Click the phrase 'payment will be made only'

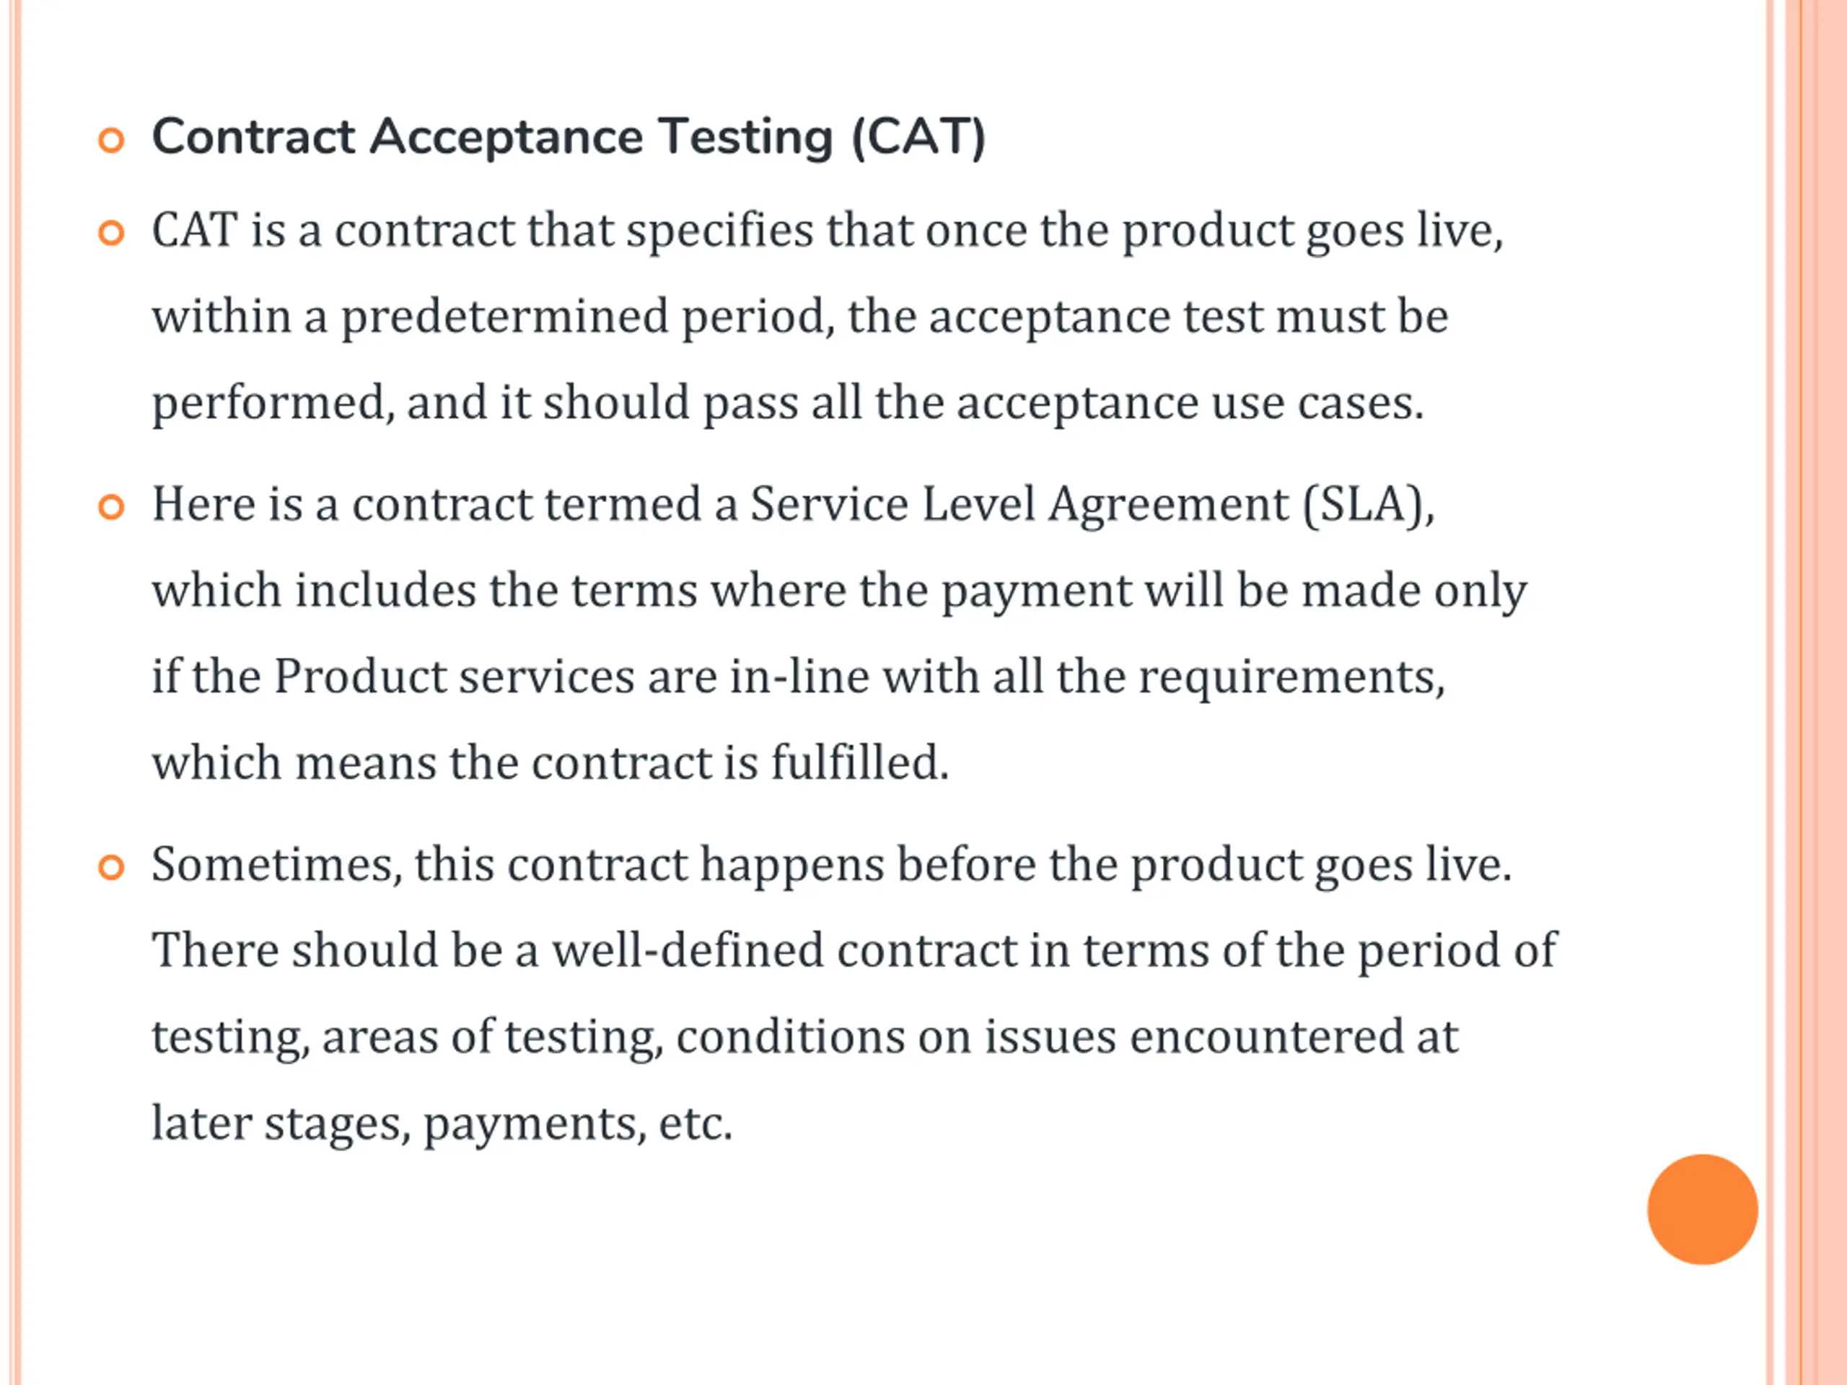(1235, 591)
